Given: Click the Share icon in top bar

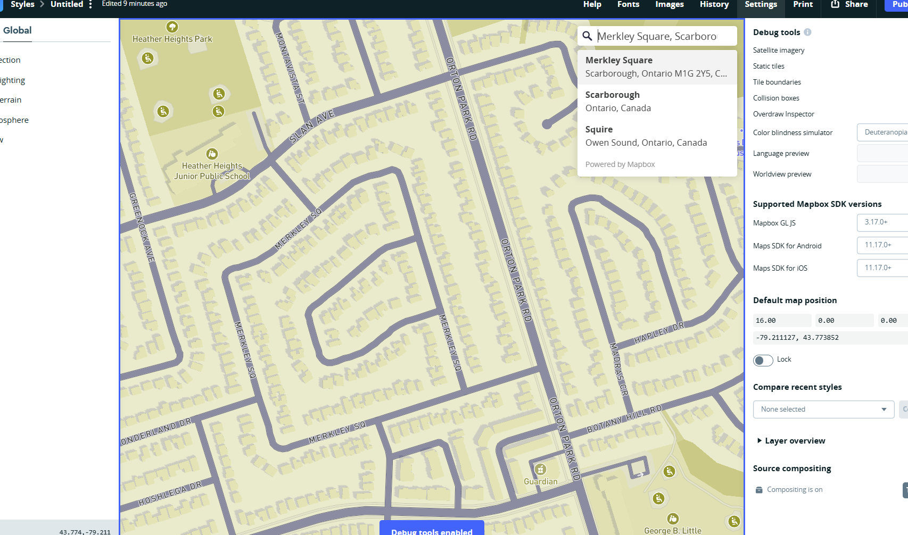Looking at the screenshot, I should 835,4.
